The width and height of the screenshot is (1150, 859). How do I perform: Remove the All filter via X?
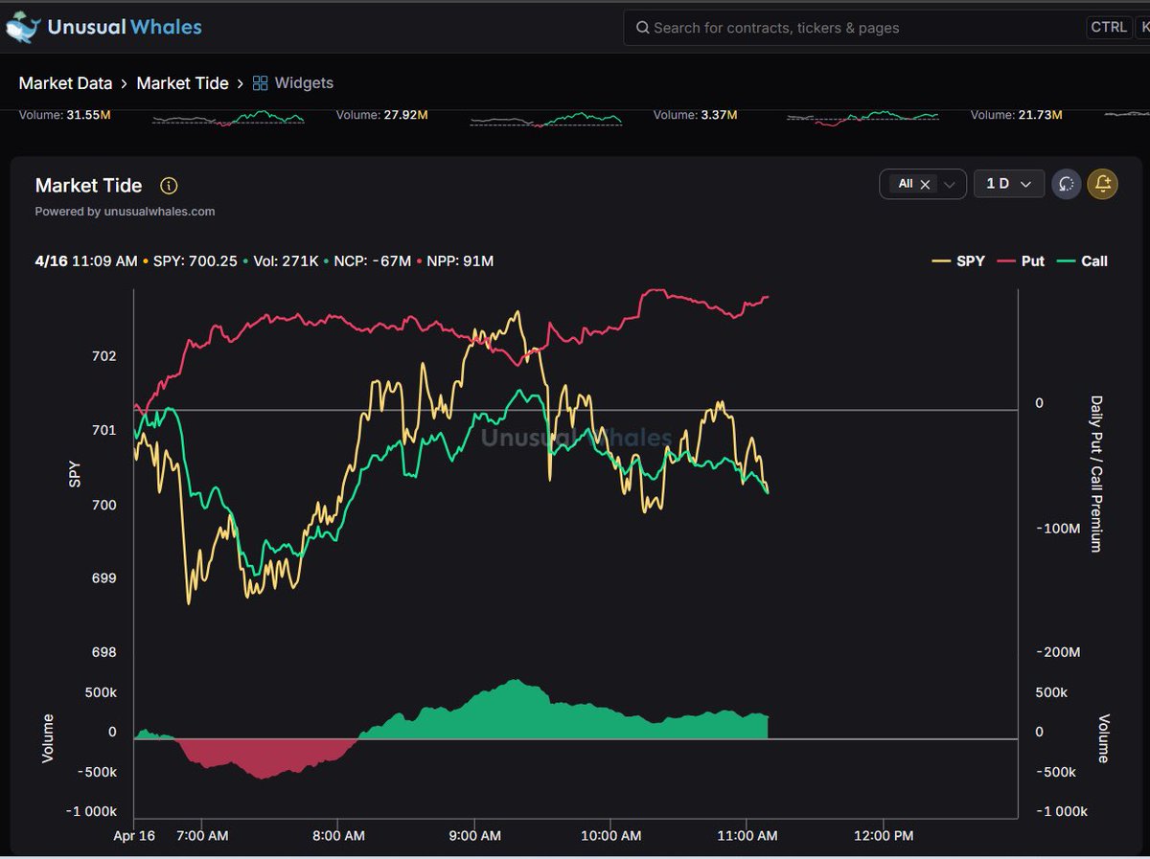click(925, 185)
